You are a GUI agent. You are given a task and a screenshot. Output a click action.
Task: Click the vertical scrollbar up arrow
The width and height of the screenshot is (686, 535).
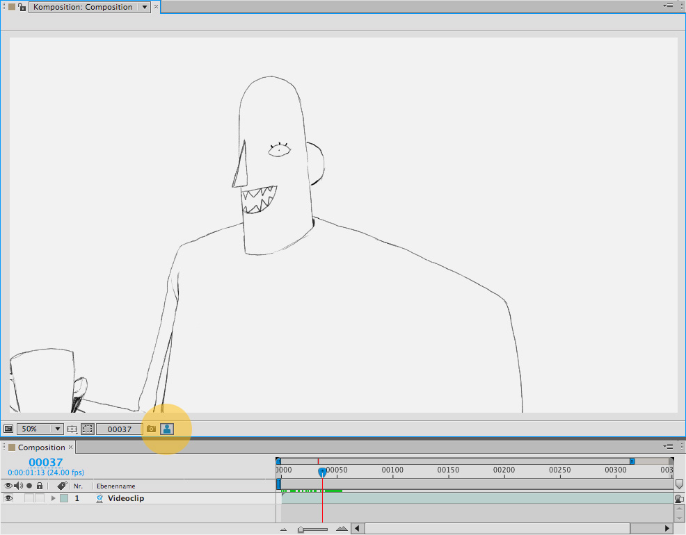680,509
